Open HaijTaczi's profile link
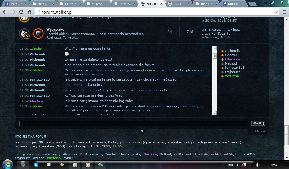This screenshot has height=169, width=289. [x=219, y=34]
